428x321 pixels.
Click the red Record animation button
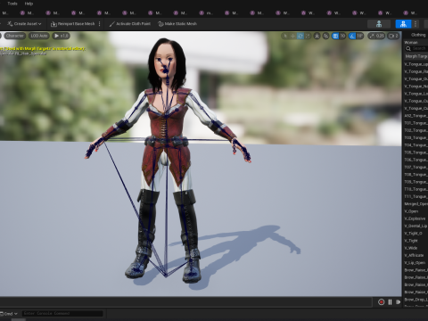coord(381,302)
